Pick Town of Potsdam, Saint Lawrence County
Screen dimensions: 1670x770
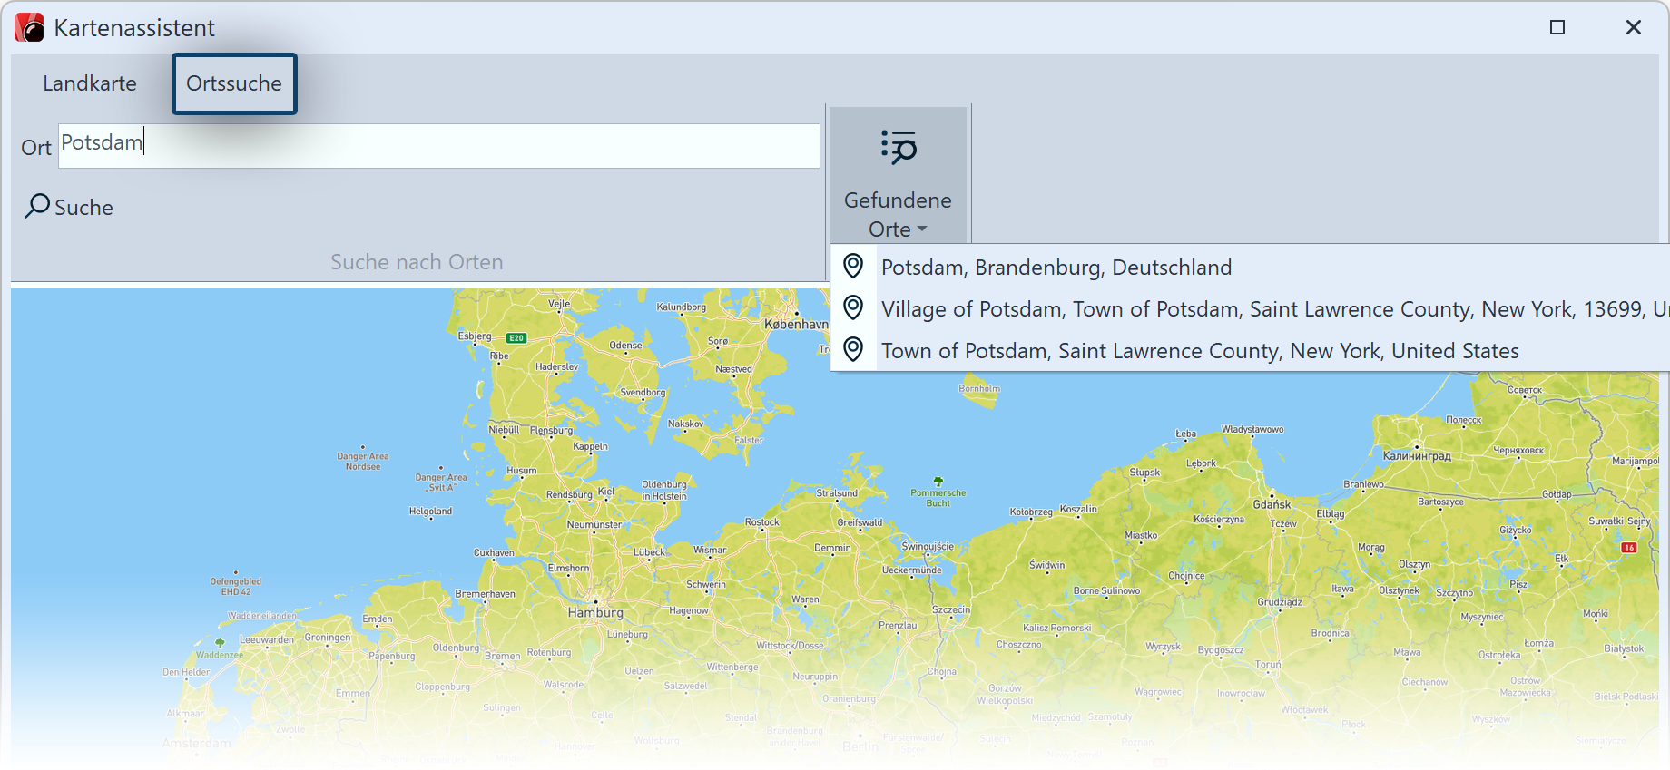click(1199, 351)
